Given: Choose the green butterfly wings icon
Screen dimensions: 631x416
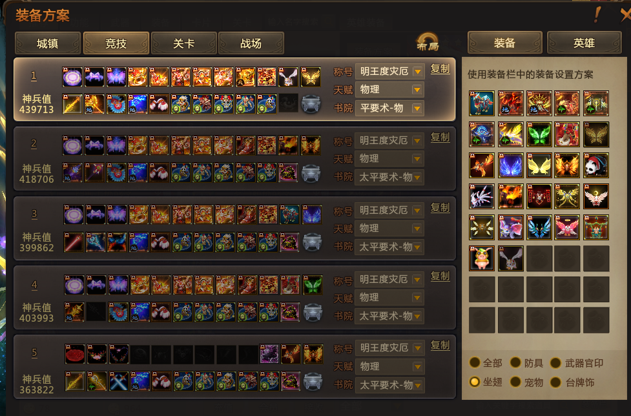Looking at the screenshot, I should click(539, 134).
